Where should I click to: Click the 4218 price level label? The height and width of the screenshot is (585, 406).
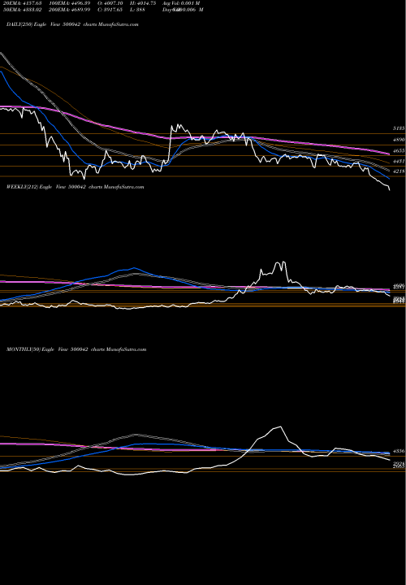tap(399, 171)
